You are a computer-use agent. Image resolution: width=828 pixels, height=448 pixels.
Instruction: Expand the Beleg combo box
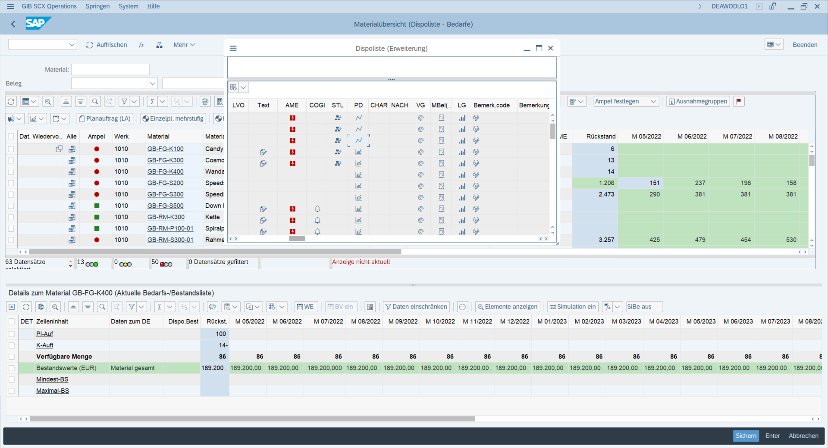coord(152,84)
